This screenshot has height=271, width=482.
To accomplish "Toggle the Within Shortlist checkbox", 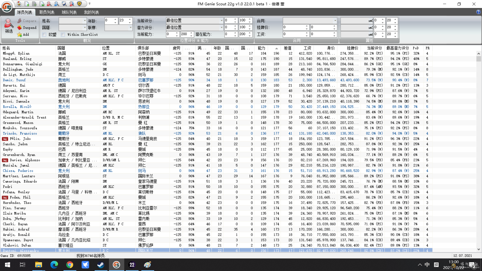I will click(63, 35).
